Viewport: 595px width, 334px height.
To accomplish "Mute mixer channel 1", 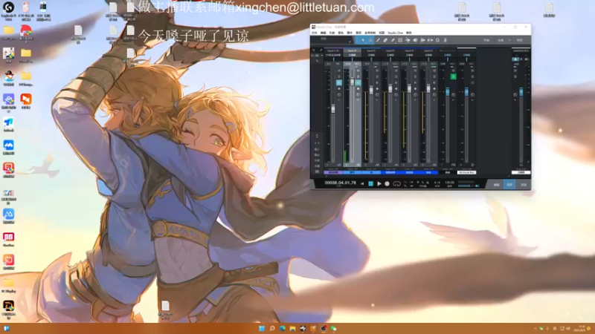I will [x=339, y=71].
